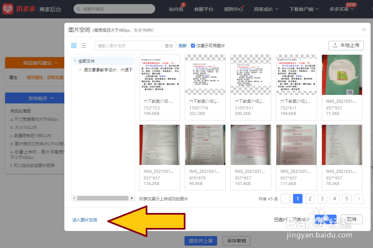Click the 查询 search button
Viewport: 373px width, 248px height.
(169, 45)
